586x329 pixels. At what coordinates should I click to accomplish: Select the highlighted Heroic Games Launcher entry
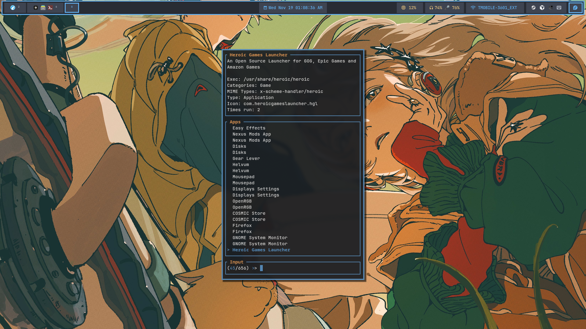tap(261, 250)
